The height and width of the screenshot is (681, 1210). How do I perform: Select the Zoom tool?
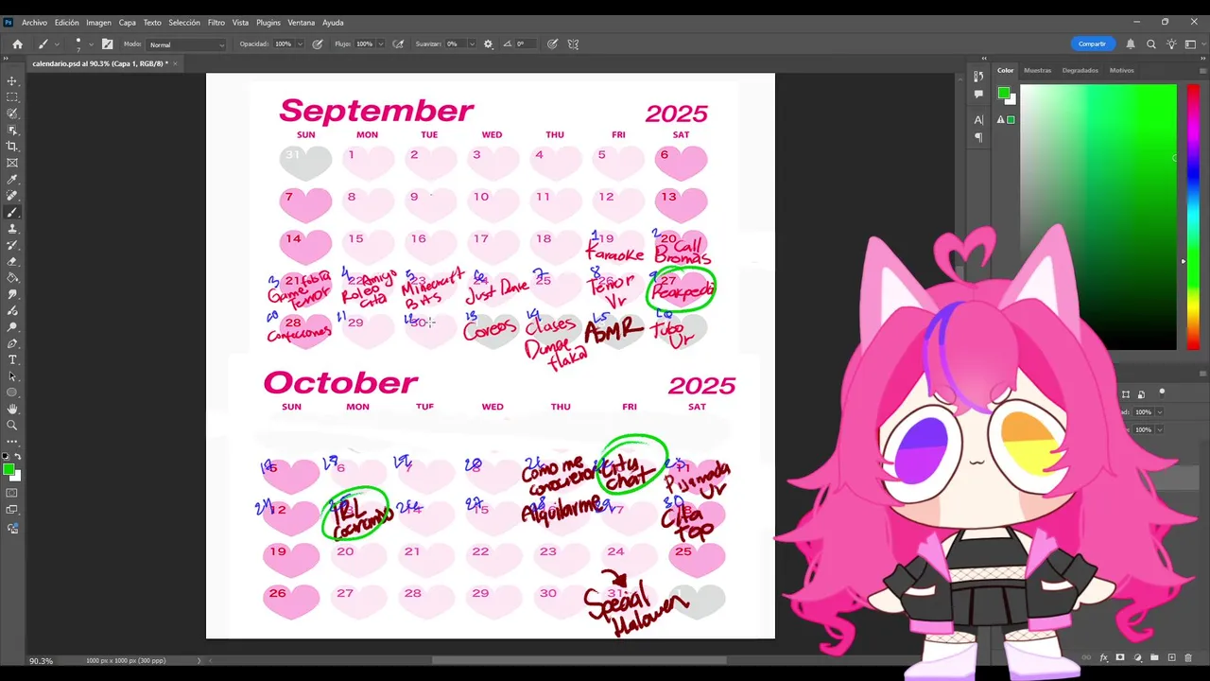coord(12,425)
